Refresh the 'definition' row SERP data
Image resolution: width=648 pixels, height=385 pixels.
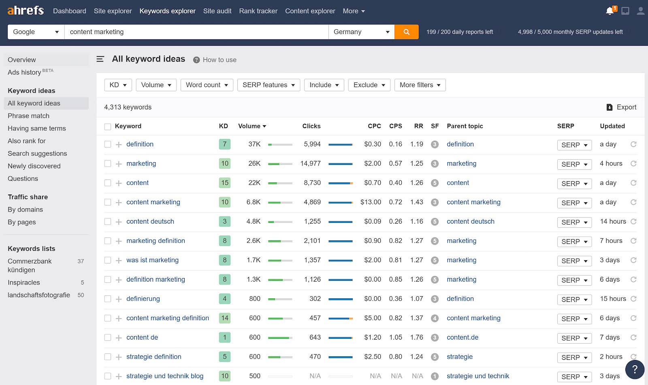point(633,144)
